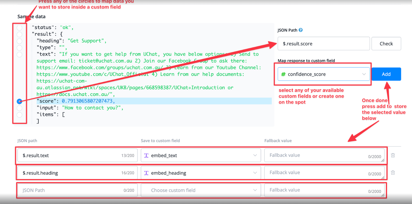Click the hash icon beside confidence_score
412x204 pixels.
(283, 74)
